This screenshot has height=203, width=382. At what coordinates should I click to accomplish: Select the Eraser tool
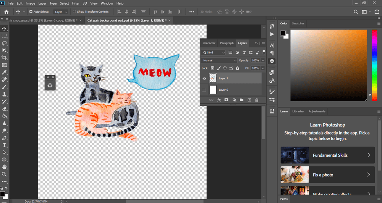(x=4, y=109)
